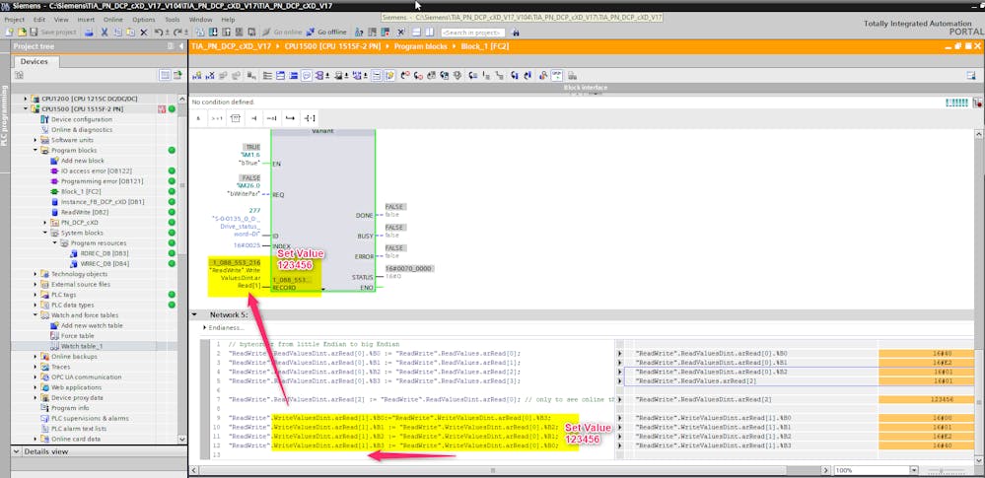The width and height of the screenshot is (985, 478).
Task: Click the Redo arrow icon
Action: point(179,33)
